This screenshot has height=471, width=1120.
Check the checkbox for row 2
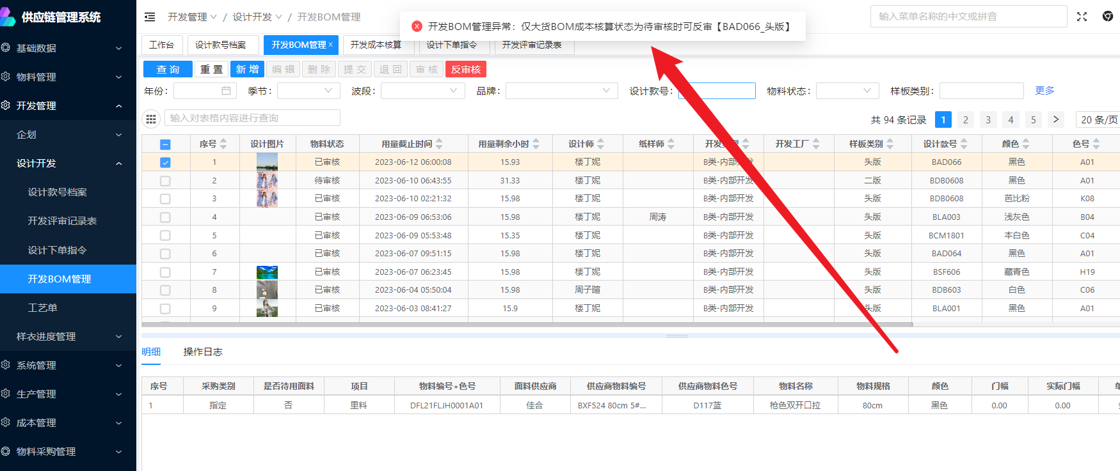pyautogui.click(x=165, y=181)
